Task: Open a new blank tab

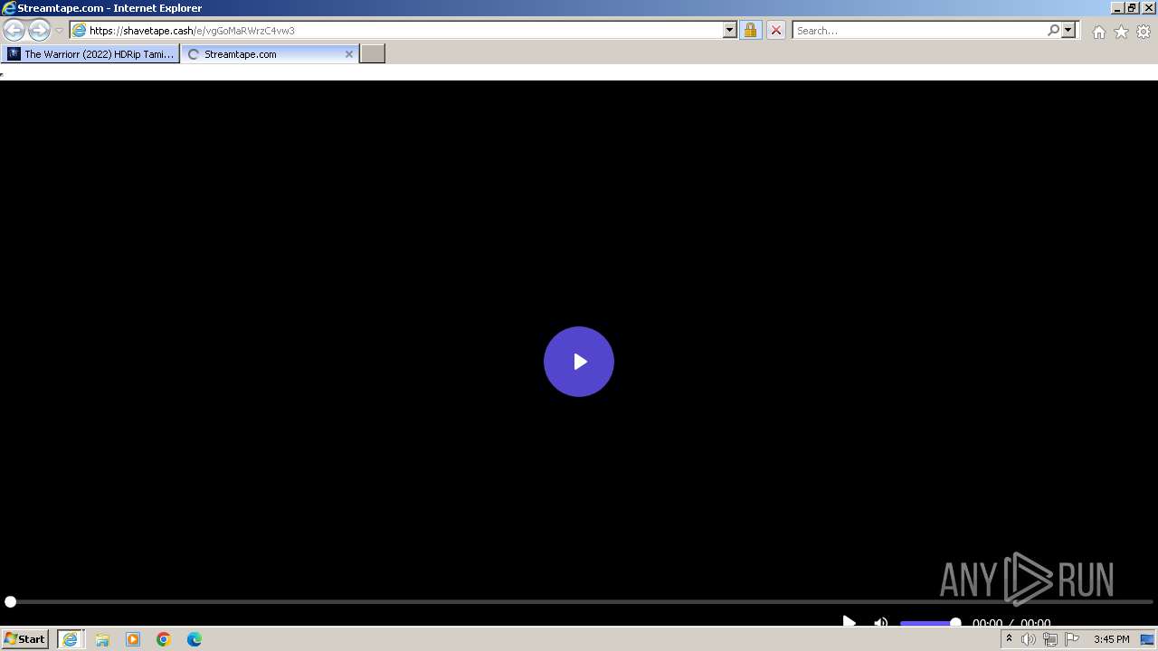Action: click(373, 54)
